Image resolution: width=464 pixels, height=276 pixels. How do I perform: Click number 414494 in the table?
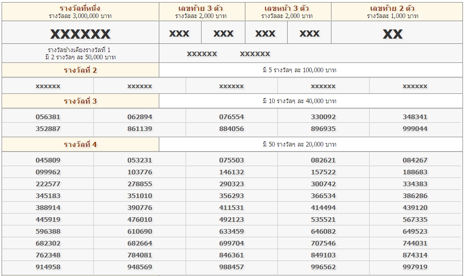[323, 207]
